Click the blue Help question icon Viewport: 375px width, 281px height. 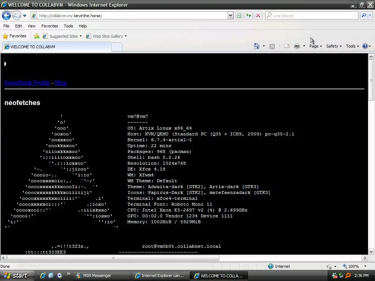365,46
